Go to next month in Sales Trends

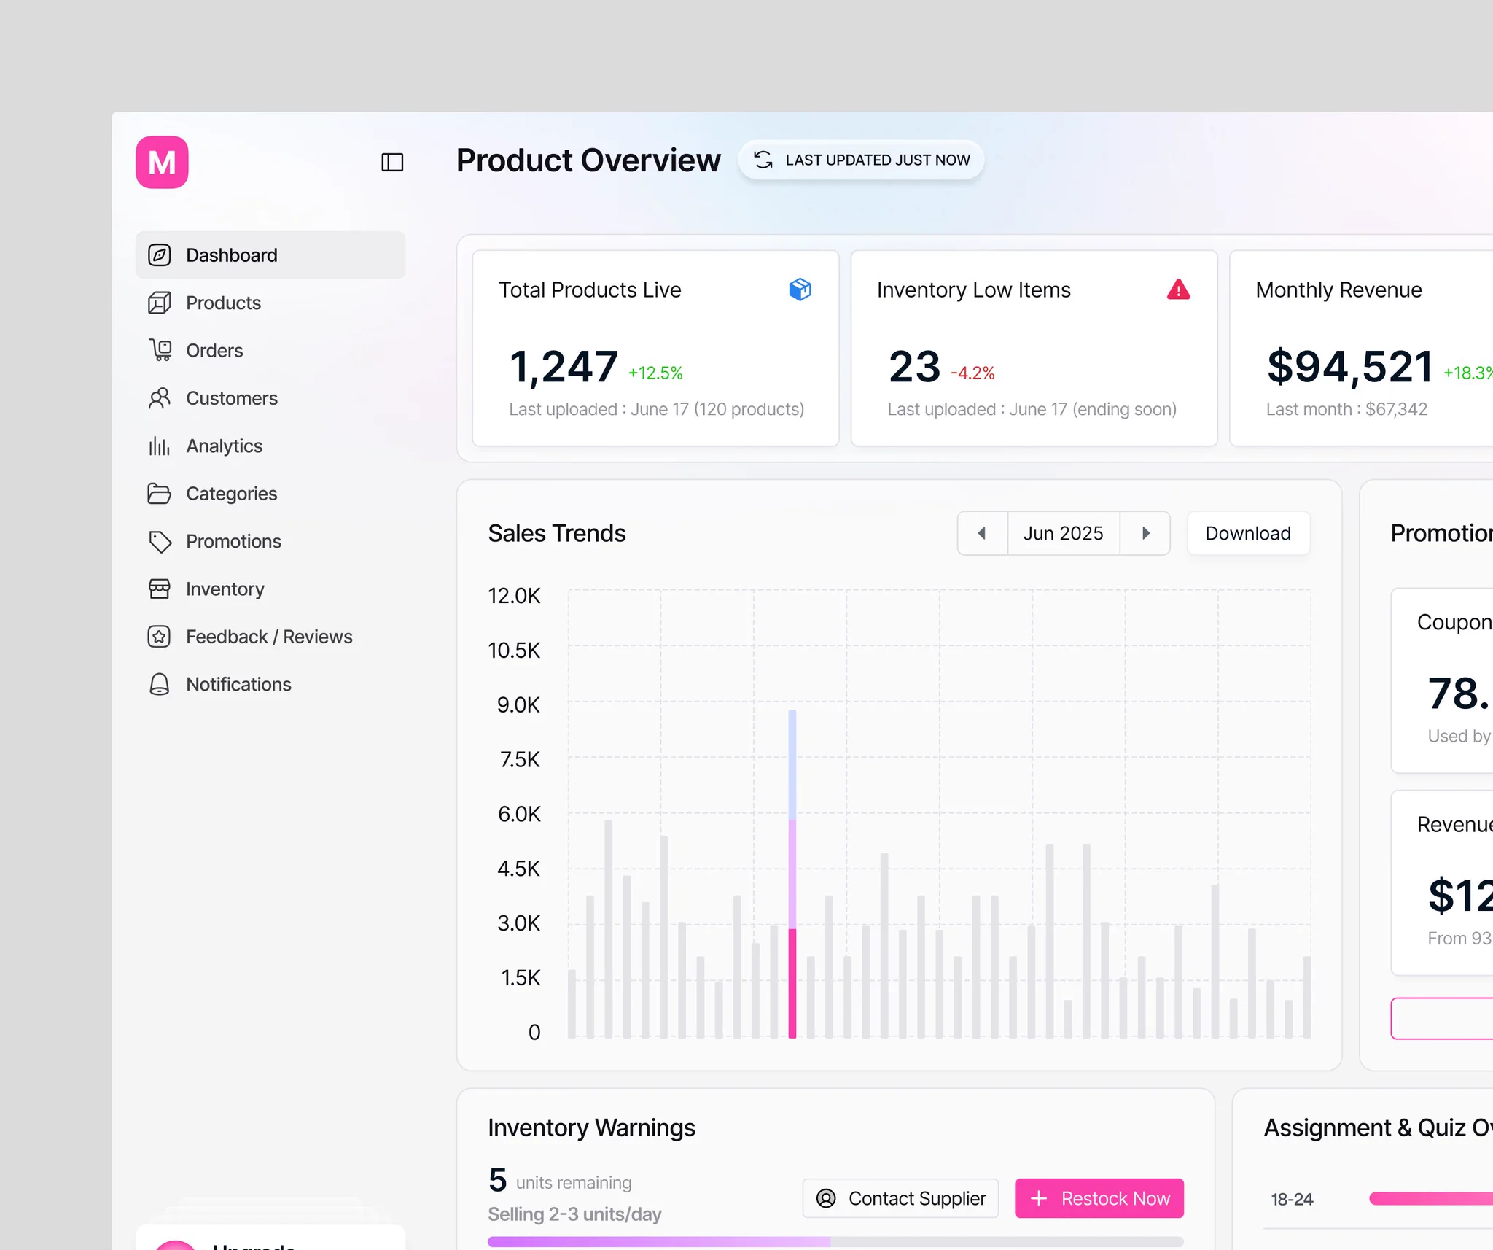1145,533
